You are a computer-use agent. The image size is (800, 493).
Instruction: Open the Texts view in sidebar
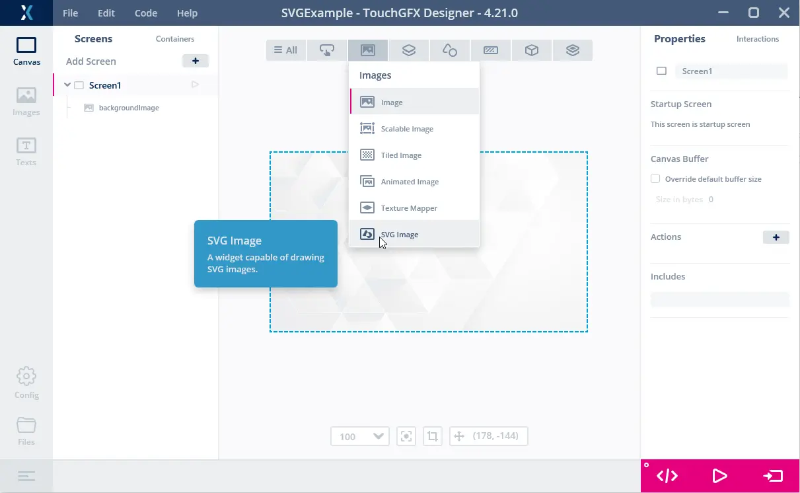pos(26,151)
